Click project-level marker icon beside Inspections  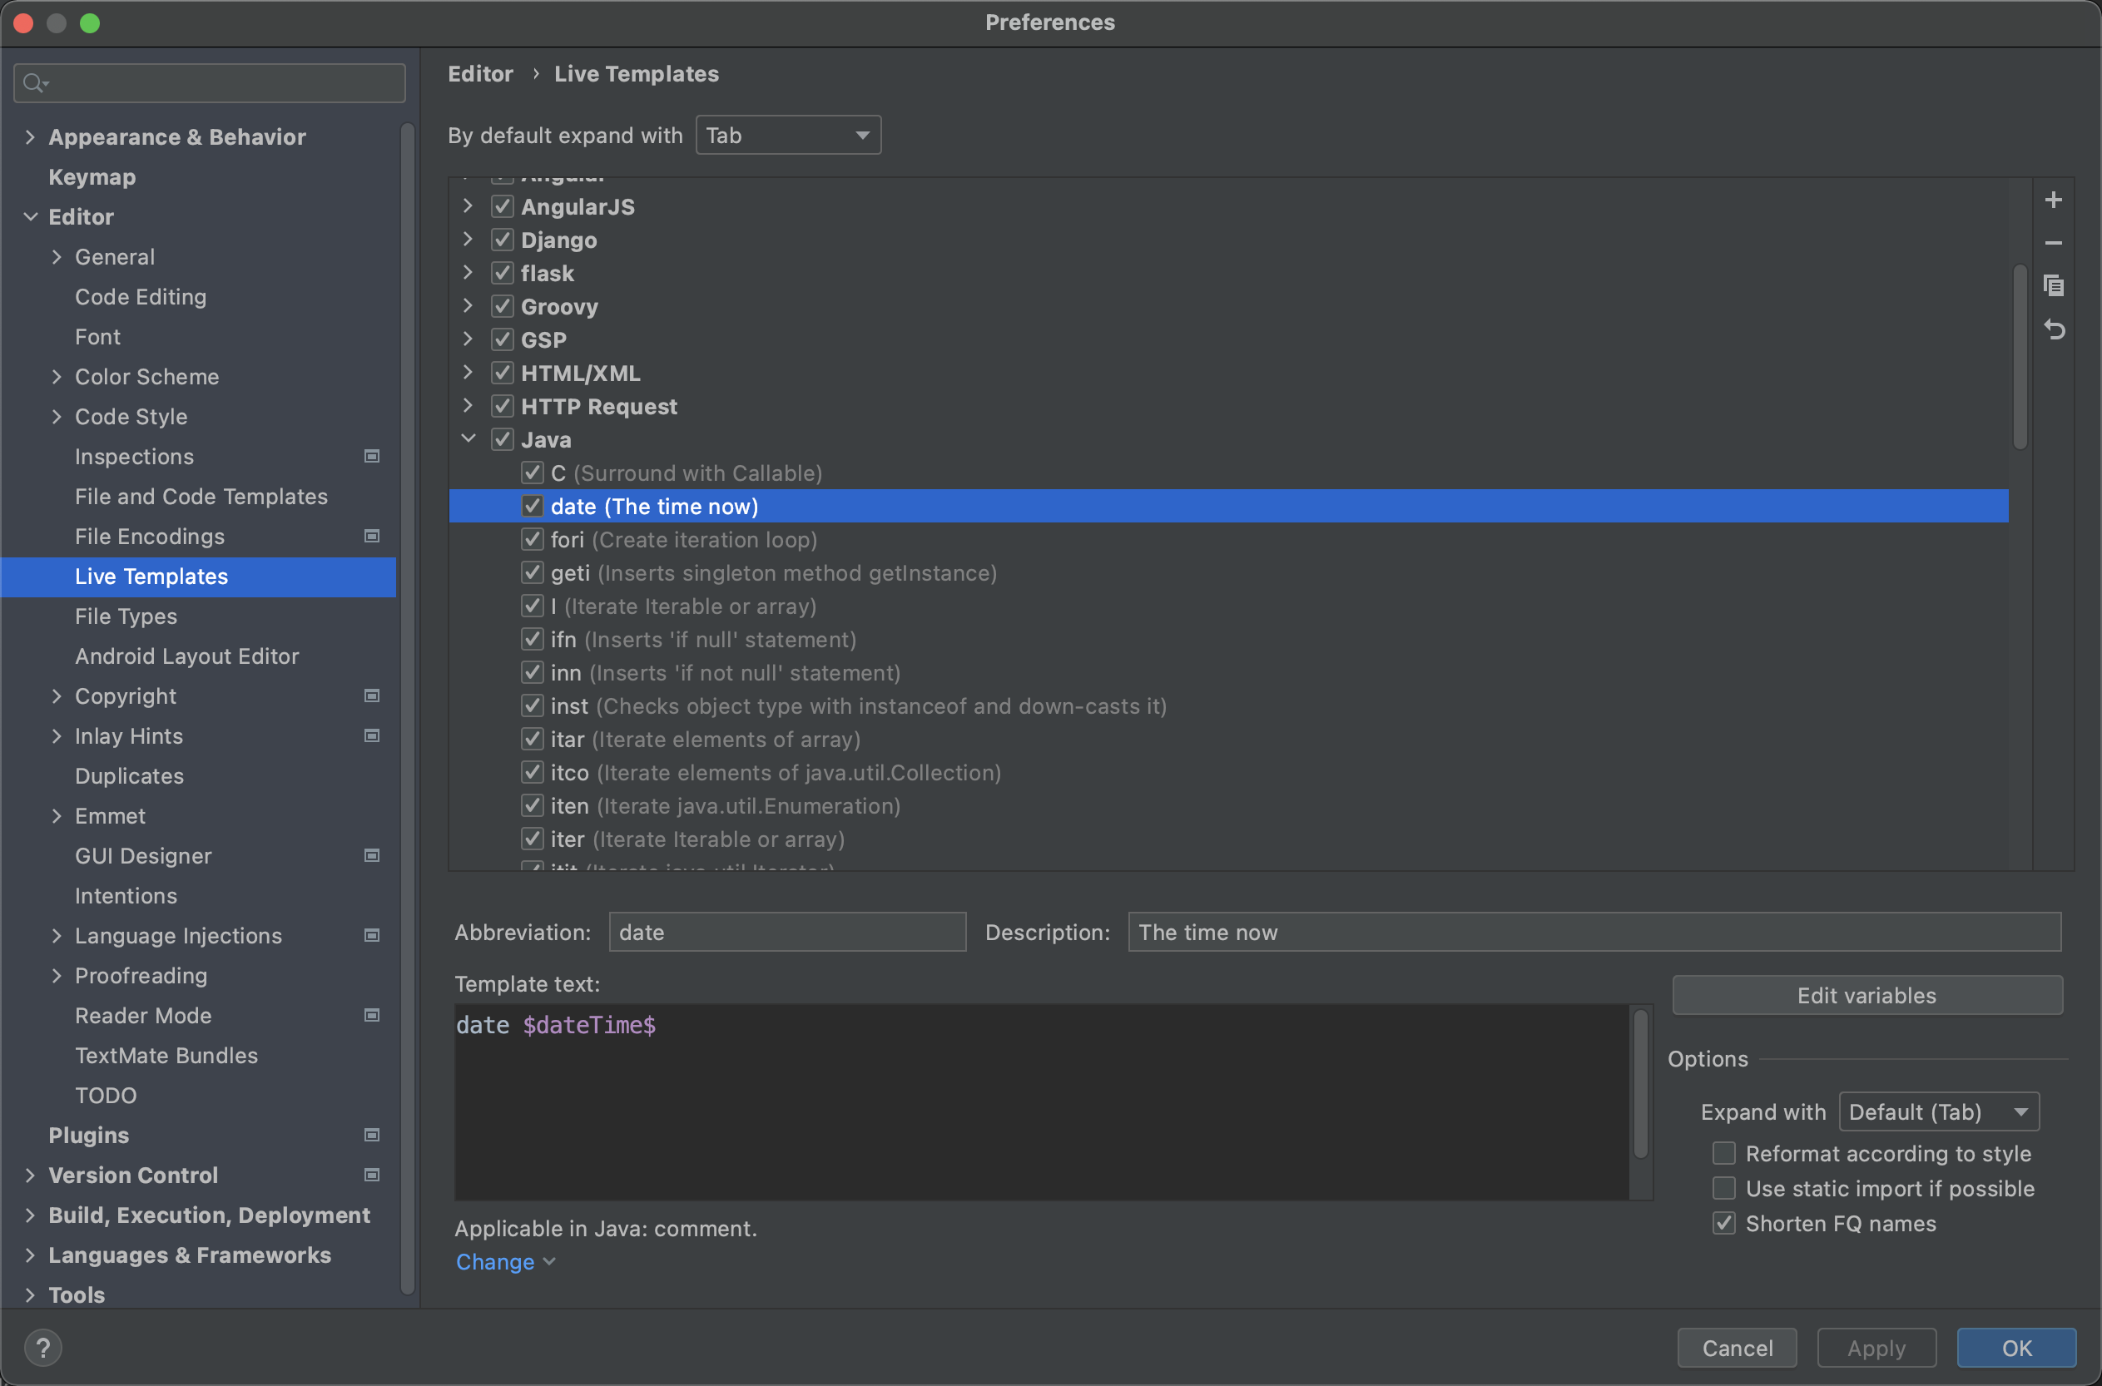[x=372, y=456]
